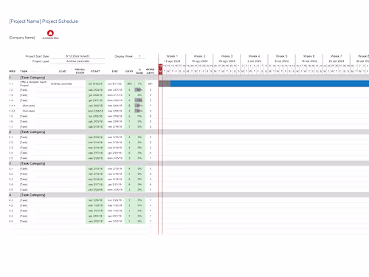Screen dimensions: 369x277
Task: Edit the Project Lead name field
Action: pyautogui.click(x=77, y=61)
